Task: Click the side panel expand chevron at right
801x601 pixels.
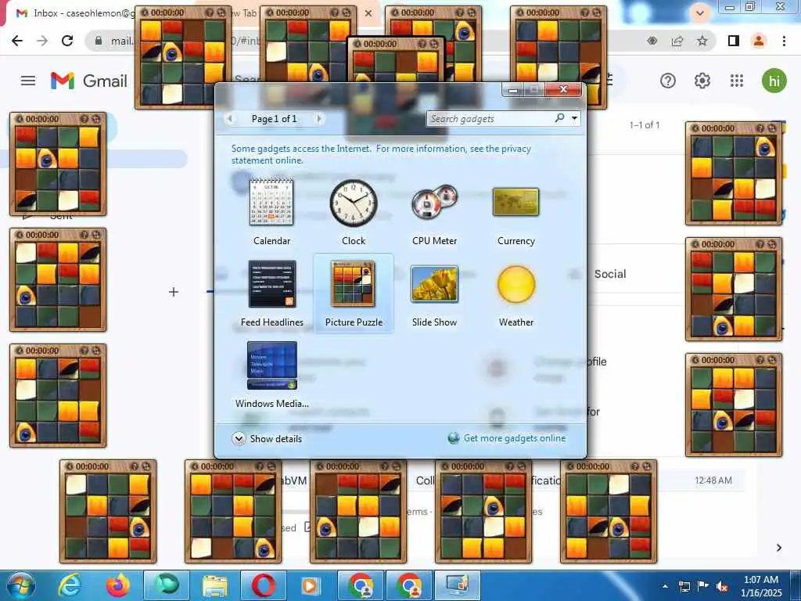Action: [778, 547]
